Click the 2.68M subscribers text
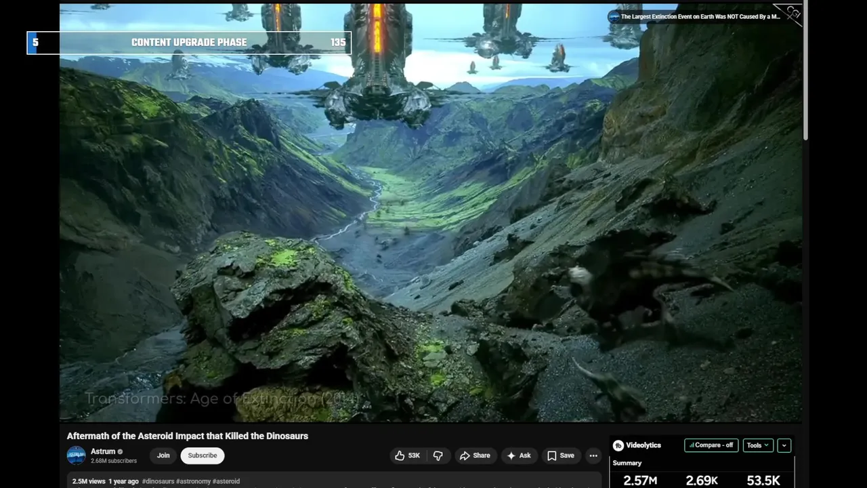Image resolution: width=867 pixels, height=488 pixels. [114, 461]
